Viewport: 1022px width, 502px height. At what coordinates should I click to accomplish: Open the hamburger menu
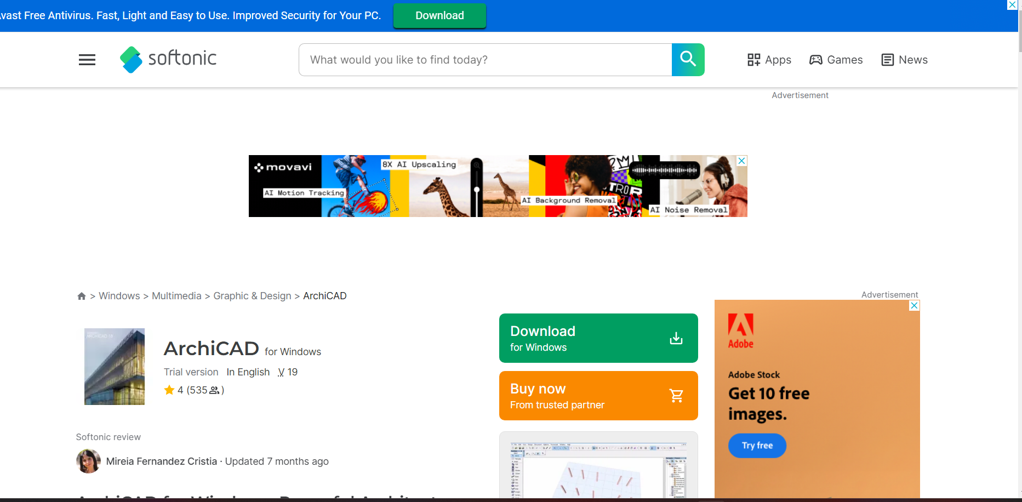coord(87,60)
